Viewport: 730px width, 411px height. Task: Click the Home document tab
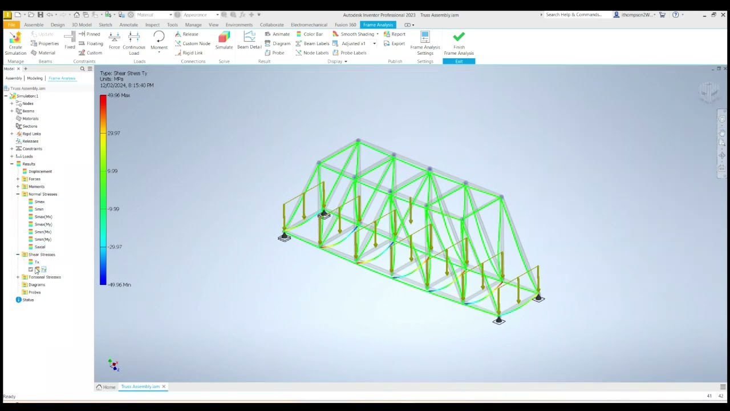(x=106, y=387)
